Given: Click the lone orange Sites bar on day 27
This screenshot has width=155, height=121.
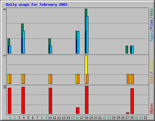Looking at the screenshot, I should click(128, 79).
